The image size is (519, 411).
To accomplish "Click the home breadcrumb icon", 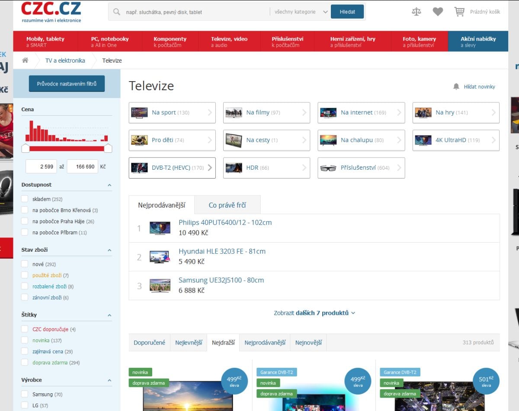I will coord(25,60).
